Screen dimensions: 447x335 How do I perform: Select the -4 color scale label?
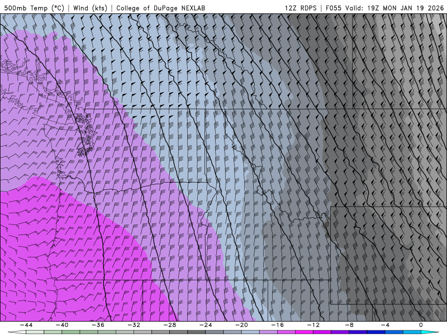coord(385,325)
